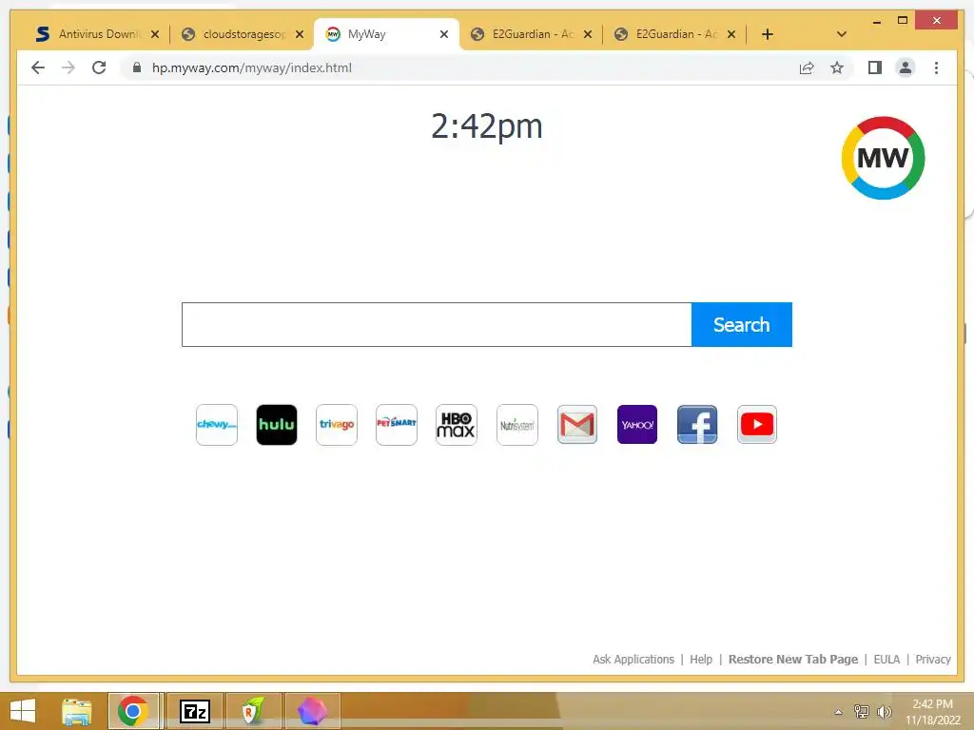The height and width of the screenshot is (730, 974).
Task: Open the Chrome profile avatar
Action: click(906, 67)
